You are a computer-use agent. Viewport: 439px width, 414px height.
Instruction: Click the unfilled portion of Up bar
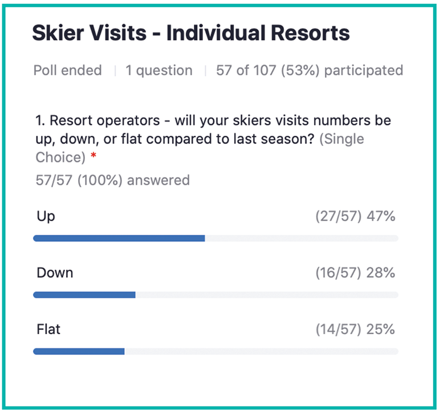tap(302, 238)
